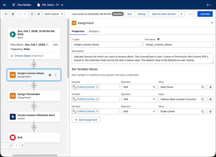The width and height of the screenshot is (216, 157).
Task: Click the select elements toolbar icon
Action: [x=13, y=14]
